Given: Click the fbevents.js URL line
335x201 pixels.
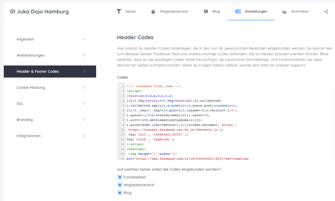Looking at the screenshot, I should tap(175, 130).
